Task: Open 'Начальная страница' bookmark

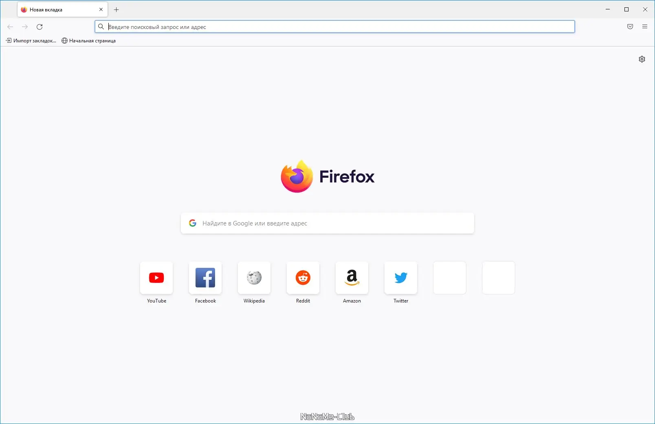Action: [88, 40]
